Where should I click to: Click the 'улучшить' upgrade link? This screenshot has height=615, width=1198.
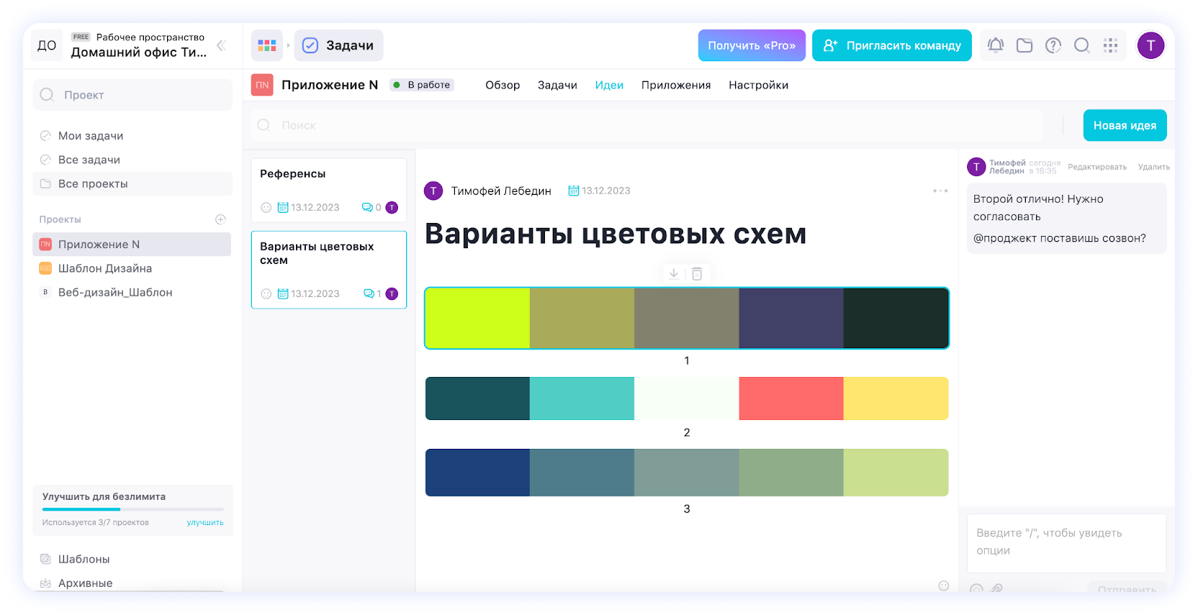pos(205,522)
